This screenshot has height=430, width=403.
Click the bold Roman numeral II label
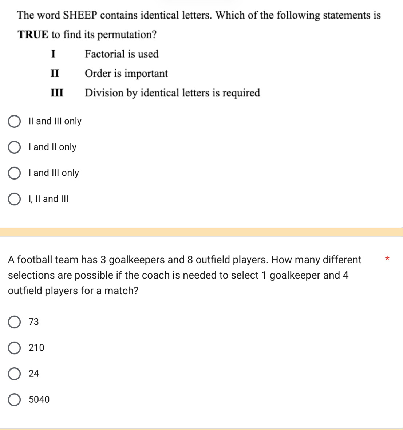pyautogui.click(x=55, y=74)
